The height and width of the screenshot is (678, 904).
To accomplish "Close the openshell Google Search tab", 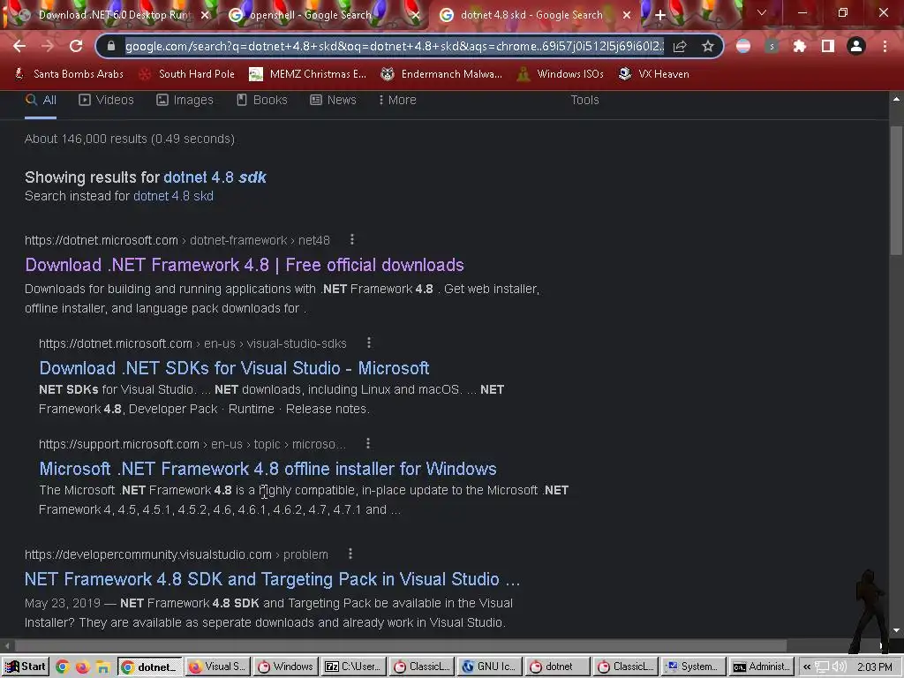I will (x=415, y=16).
